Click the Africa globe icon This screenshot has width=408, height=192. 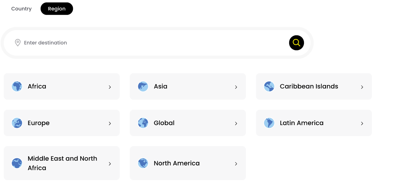coord(17,87)
